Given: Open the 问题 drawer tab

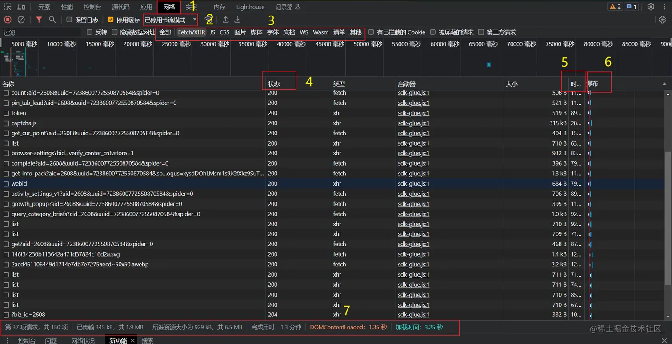Looking at the screenshot, I should 51,340.
